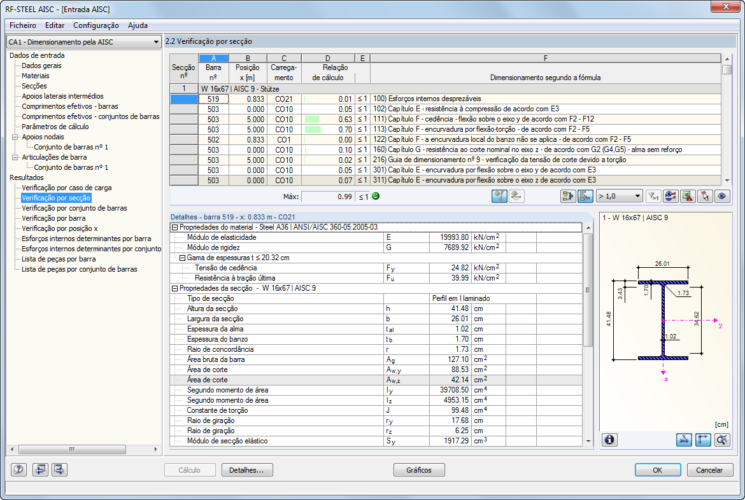Click navigator horizontal scrollbar left arrow
The image size is (745, 500).
point(12,449)
